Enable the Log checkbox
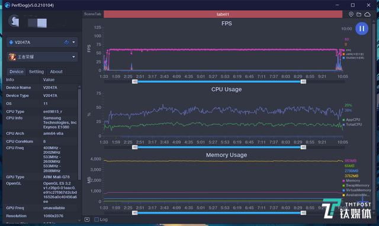This screenshot has width=379, height=226. coord(97,219)
